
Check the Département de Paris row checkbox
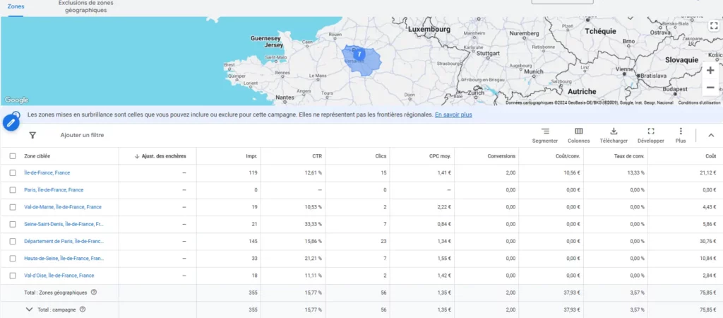13,241
